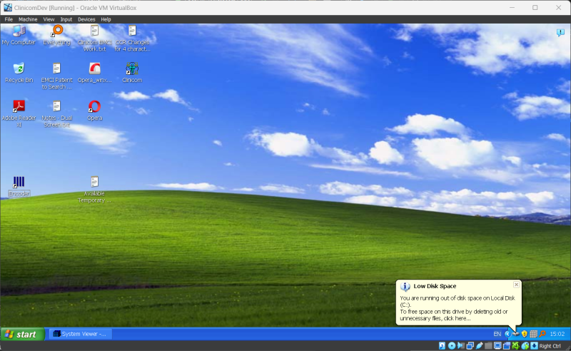Click the orange magnifier Everything tray icon
571x351 pixels.
point(542,334)
